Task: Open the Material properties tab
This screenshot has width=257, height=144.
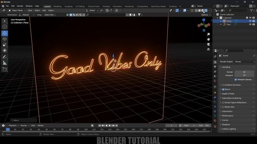Action: tap(215, 121)
